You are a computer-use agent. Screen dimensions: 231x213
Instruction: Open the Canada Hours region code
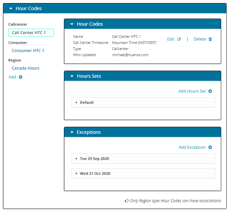25,68
